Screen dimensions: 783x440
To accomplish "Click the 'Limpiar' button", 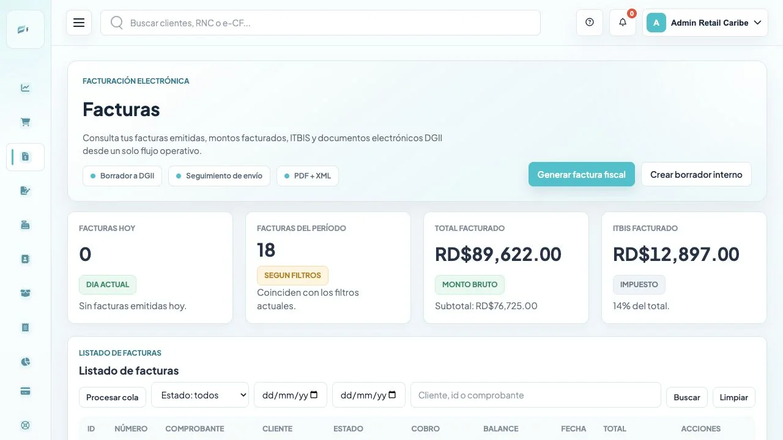I will 734,397.
